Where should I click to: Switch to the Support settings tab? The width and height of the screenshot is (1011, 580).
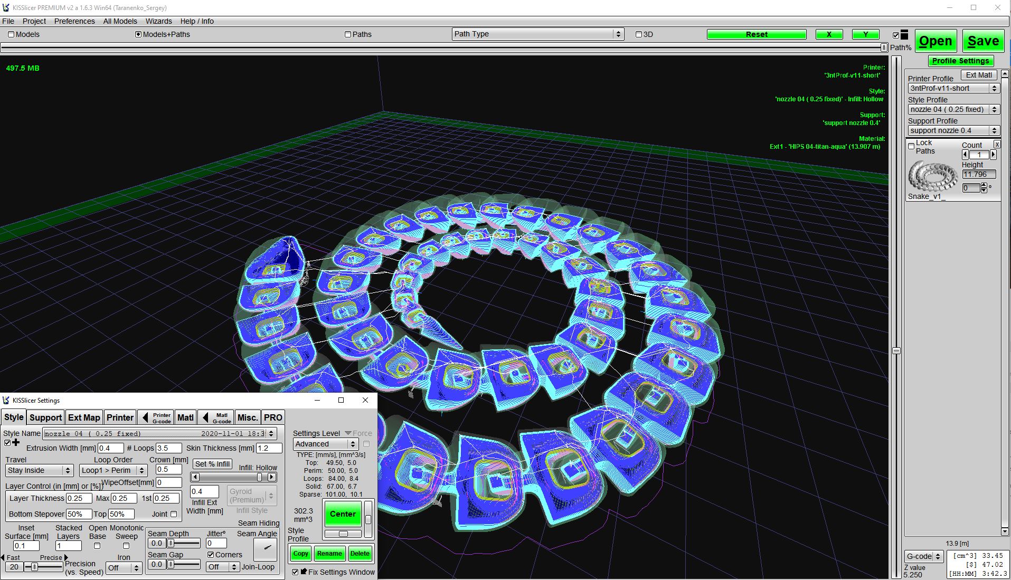click(x=45, y=417)
